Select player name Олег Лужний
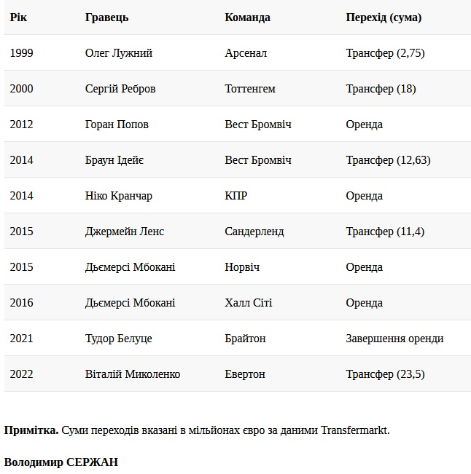Image resolution: width=471 pixels, height=474 pixels. coord(119,53)
